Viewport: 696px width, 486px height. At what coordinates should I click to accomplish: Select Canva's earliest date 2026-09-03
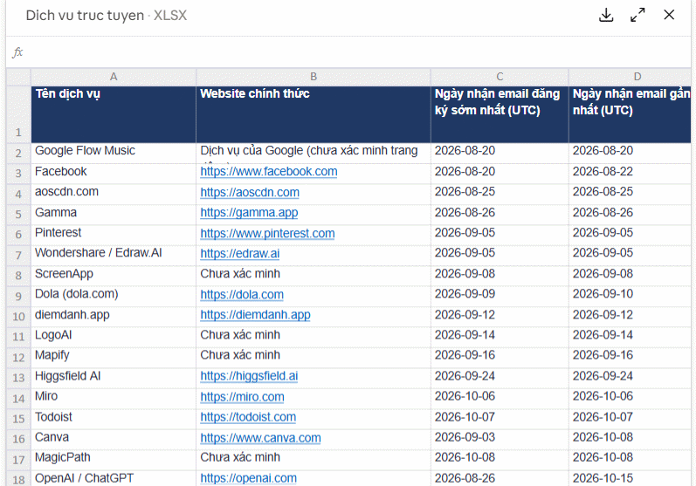pyautogui.click(x=500, y=439)
